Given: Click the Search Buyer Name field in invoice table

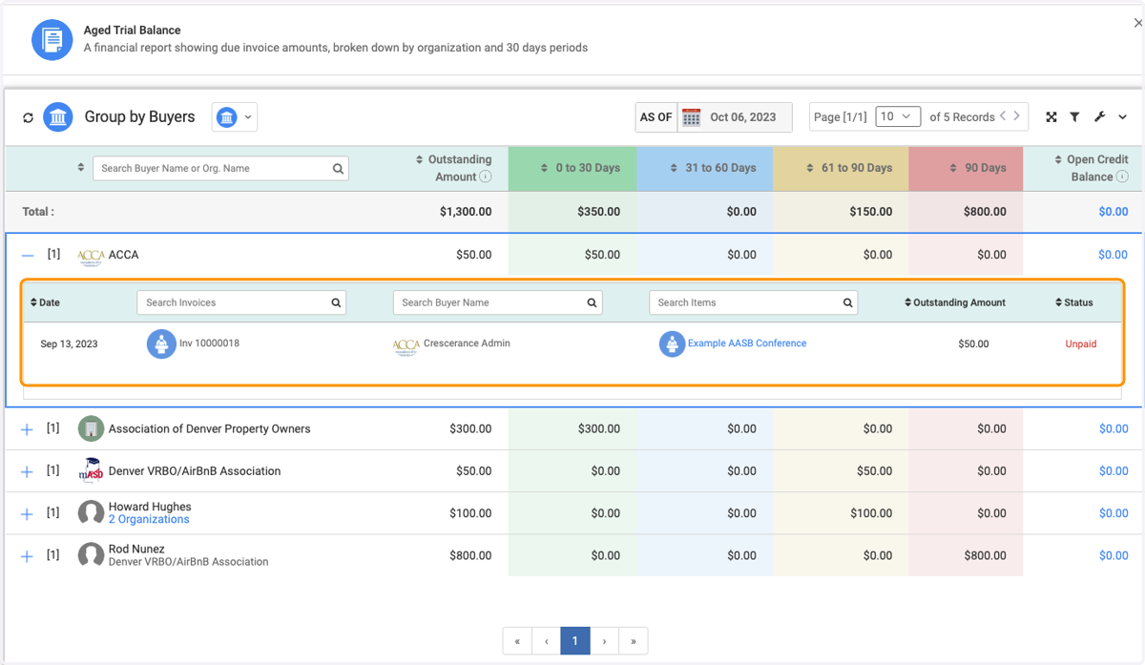Looking at the screenshot, I should point(497,302).
